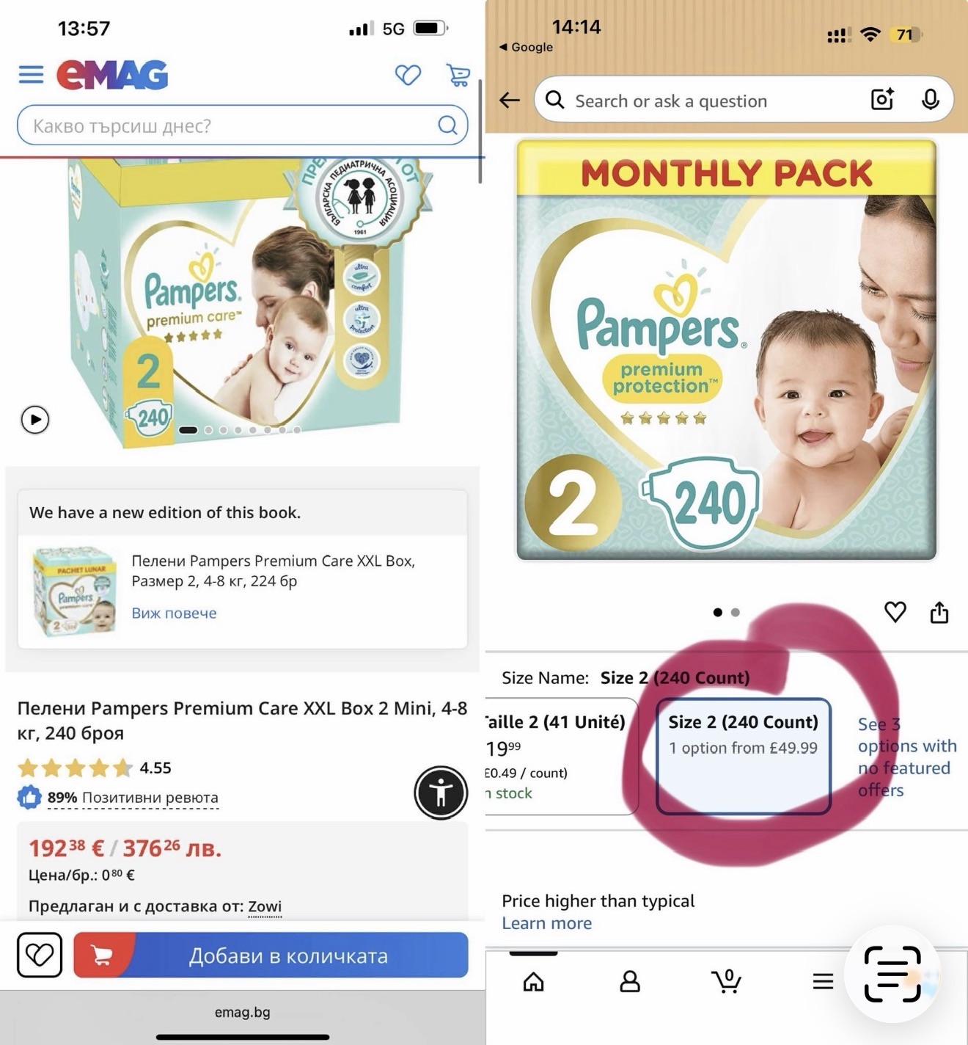968x1045 pixels.
Task: Open the eMAG shopping cart icon
Action: coord(458,75)
